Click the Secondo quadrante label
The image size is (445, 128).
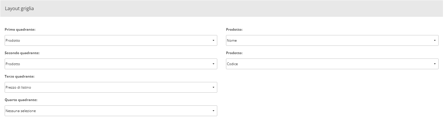(22, 53)
